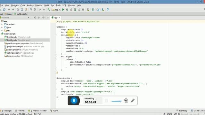Open the Android project view dropdown

[15, 18]
